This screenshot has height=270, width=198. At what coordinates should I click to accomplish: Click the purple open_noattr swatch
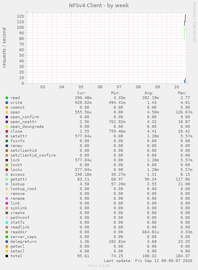[x=7, y=122]
